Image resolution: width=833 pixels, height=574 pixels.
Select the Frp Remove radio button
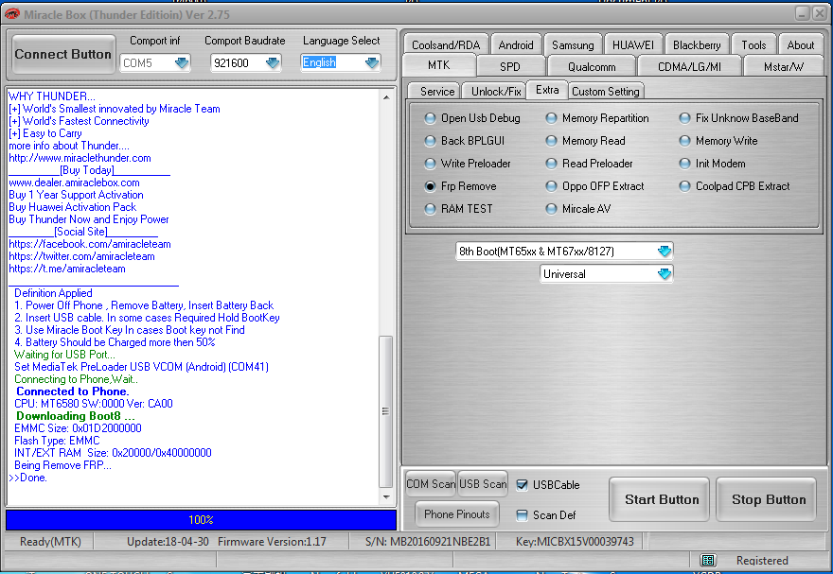tap(430, 186)
